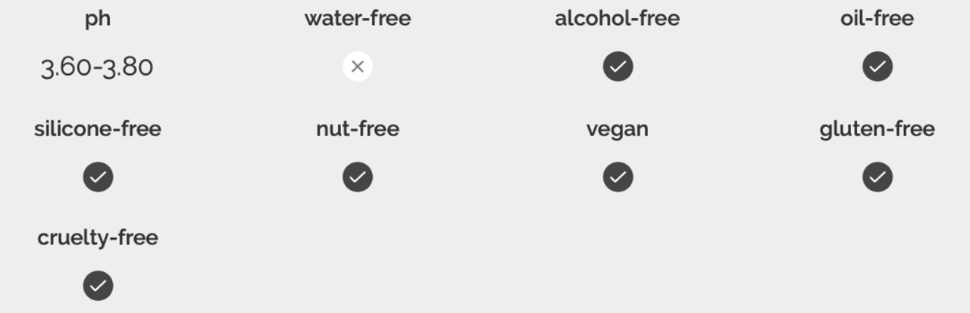Click the "oil-free" label text
This screenshot has height=313, width=970.
(877, 19)
